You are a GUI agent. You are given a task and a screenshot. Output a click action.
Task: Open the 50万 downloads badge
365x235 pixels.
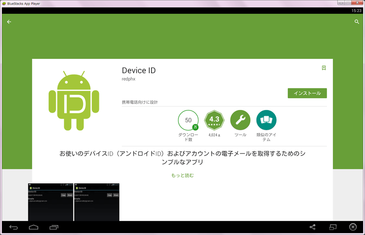tap(188, 120)
